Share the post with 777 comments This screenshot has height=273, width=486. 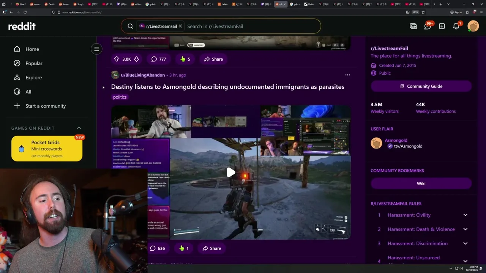tap(213, 59)
